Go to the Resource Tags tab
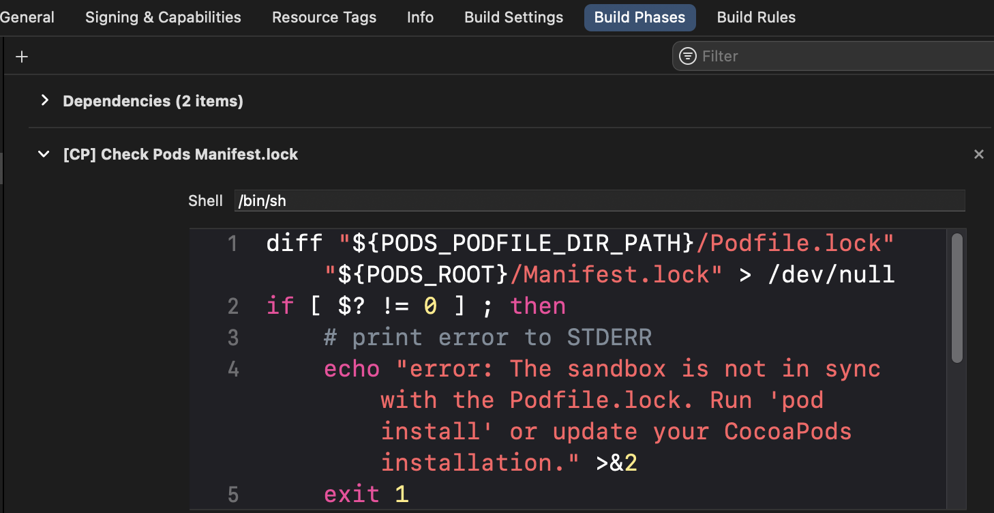The height and width of the screenshot is (513, 994). (x=324, y=18)
